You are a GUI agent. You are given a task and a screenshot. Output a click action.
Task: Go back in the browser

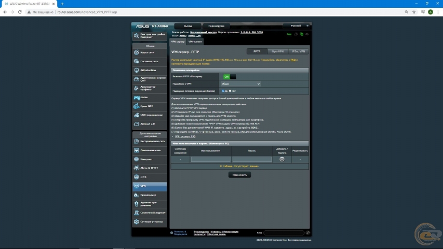tap(5, 12)
